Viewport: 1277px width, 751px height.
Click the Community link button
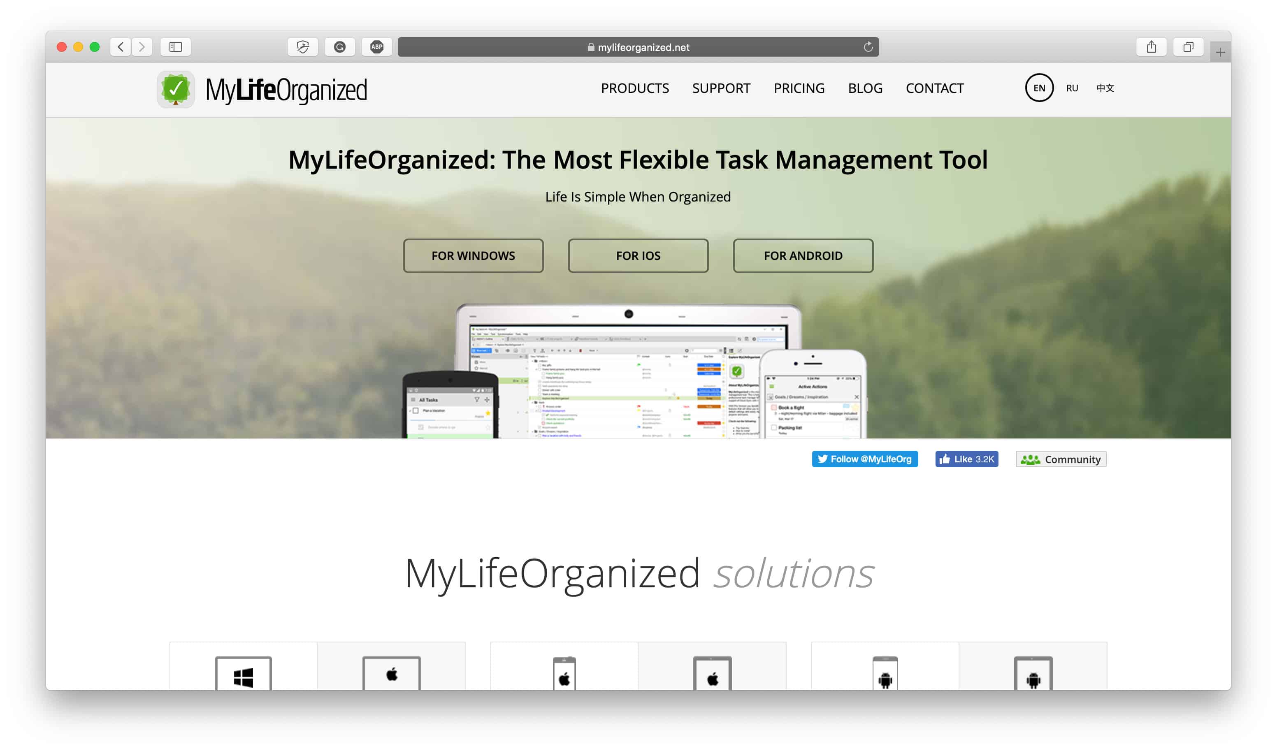point(1062,459)
